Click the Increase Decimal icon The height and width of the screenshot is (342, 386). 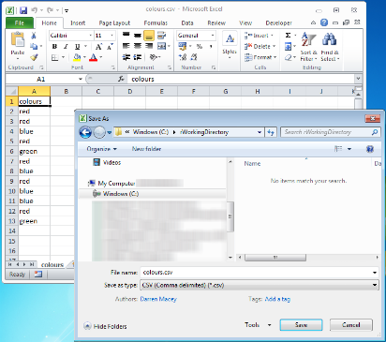coord(183,57)
